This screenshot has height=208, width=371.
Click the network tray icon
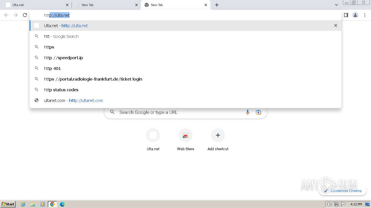337,204
